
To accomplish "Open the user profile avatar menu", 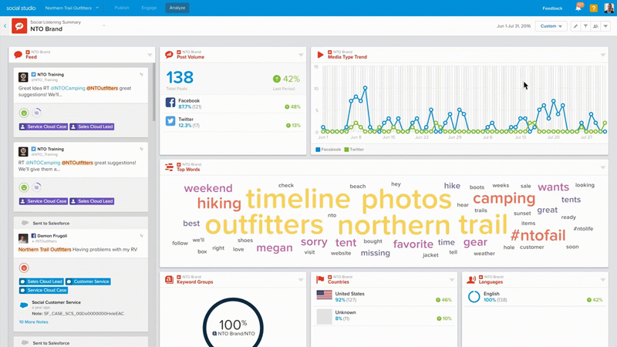I will pos(609,8).
